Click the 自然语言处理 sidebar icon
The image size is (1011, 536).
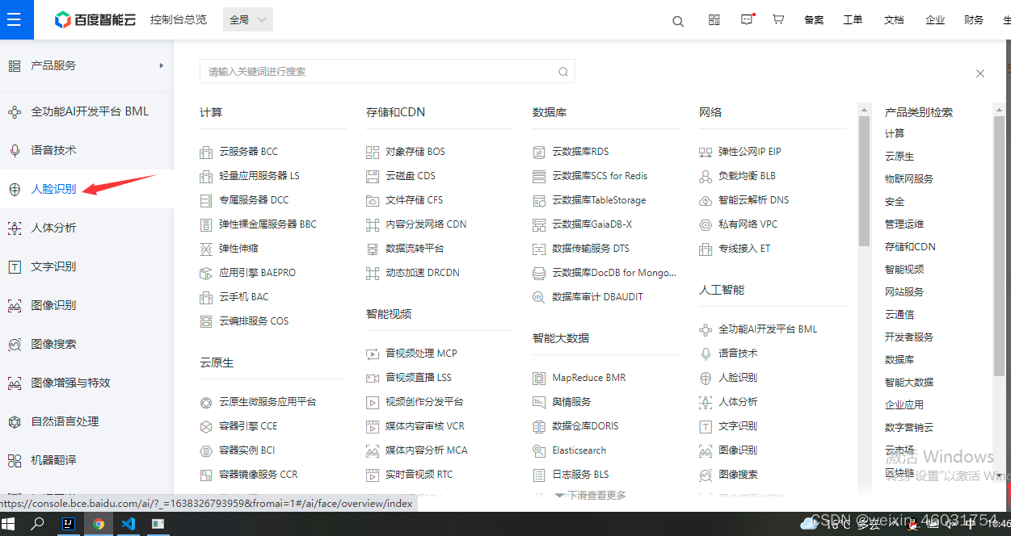coord(15,421)
